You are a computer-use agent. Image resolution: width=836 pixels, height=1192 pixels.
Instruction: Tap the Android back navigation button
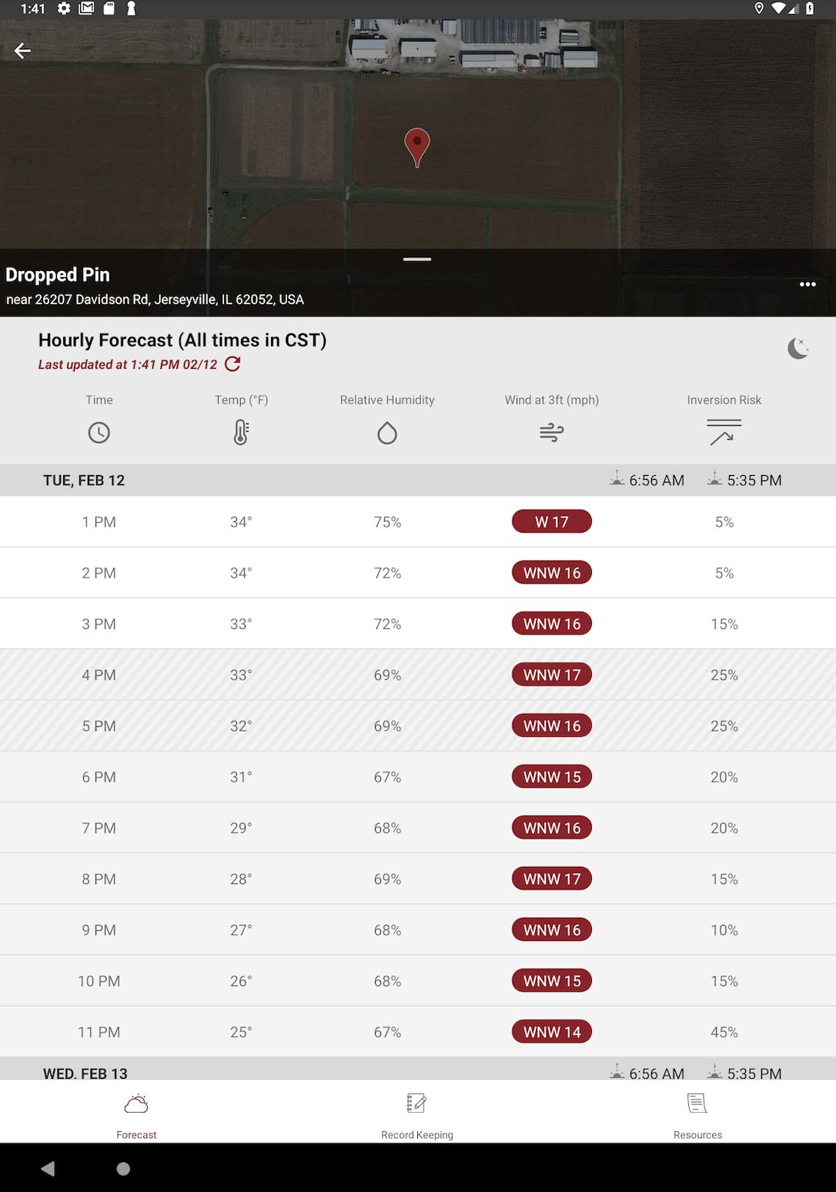pos(48,1168)
